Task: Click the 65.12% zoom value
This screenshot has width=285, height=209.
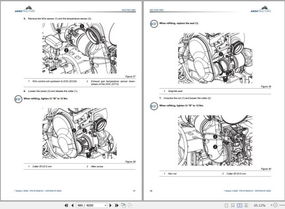Action: point(259,205)
